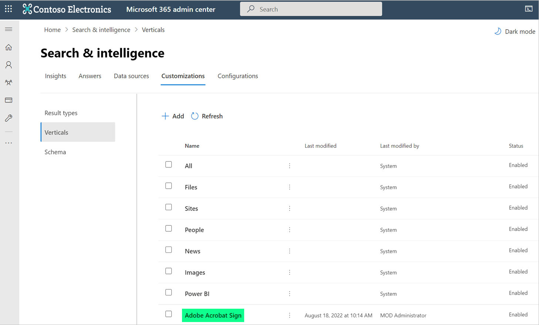Open the All vertical name

point(189,166)
